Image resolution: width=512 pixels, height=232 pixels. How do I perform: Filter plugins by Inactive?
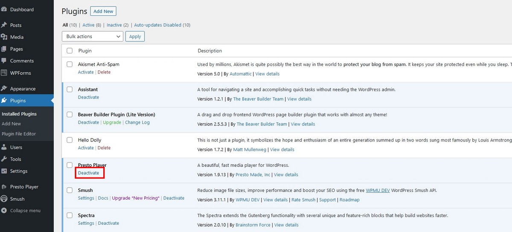click(x=114, y=25)
